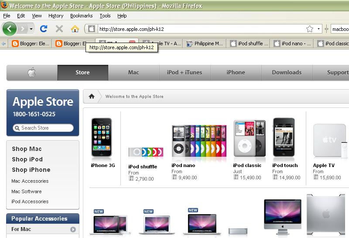Open the Tools menu
The width and height of the screenshot is (349, 238).
click(105, 16)
